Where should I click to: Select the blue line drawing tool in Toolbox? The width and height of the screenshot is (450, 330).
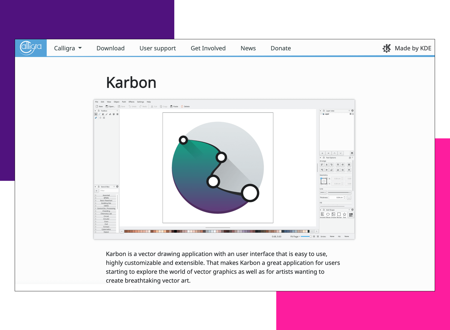(x=100, y=114)
